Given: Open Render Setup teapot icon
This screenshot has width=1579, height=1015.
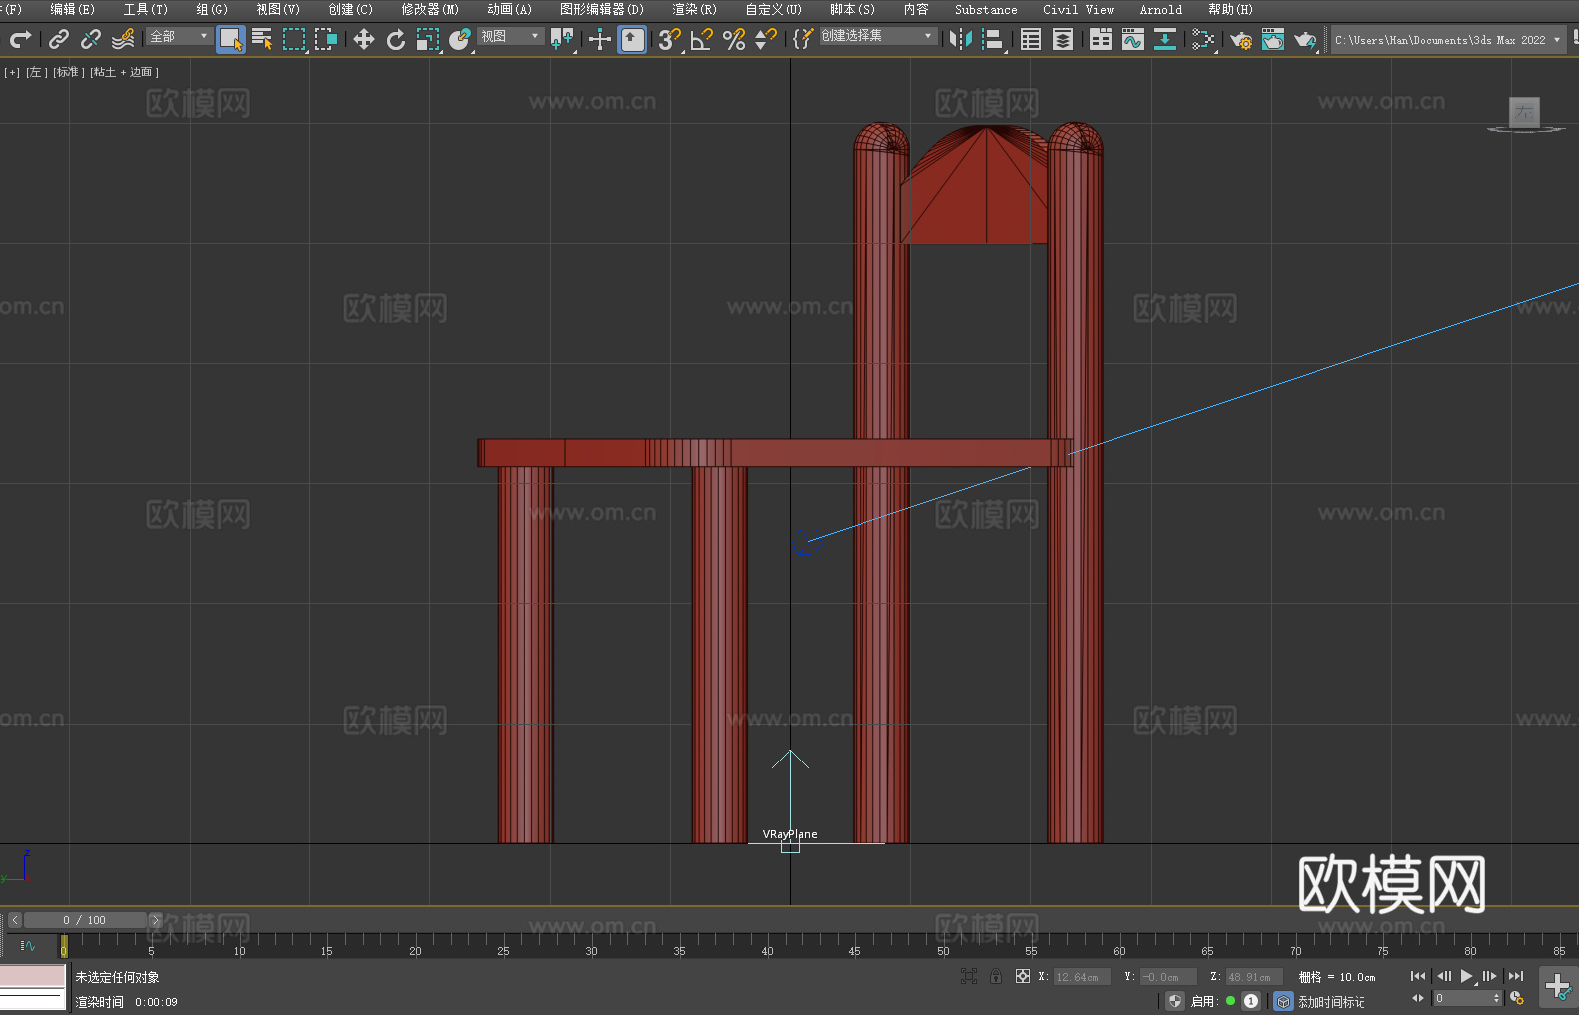Looking at the screenshot, I should tap(1241, 40).
